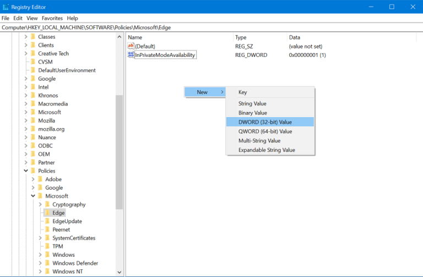Image resolution: width=423 pixels, height=277 pixels.
Task: Expand the SystemCertificates tree node
Action: pos(40,238)
